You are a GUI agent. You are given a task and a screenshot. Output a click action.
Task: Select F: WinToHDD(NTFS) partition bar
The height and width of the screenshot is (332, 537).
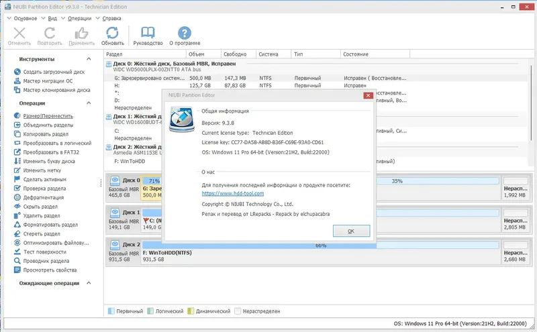point(321,252)
